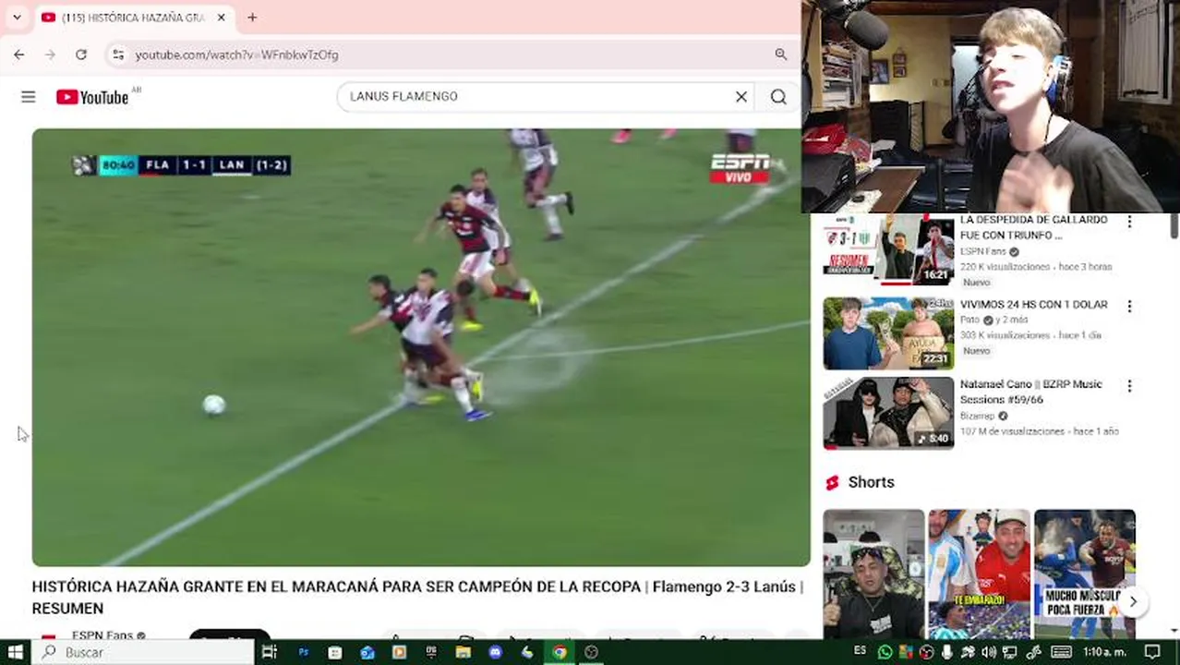Open the 1:10 a. m. clock calendar
This screenshot has height=665, width=1180.
pos(1103,652)
